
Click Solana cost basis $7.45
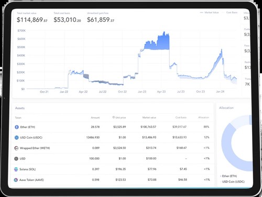pyautogui.click(x=183, y=169)
